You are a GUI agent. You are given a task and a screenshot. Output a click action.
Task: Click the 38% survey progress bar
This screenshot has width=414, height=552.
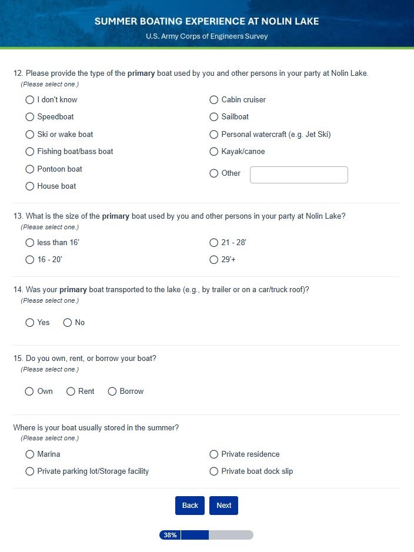pos(206,535)
